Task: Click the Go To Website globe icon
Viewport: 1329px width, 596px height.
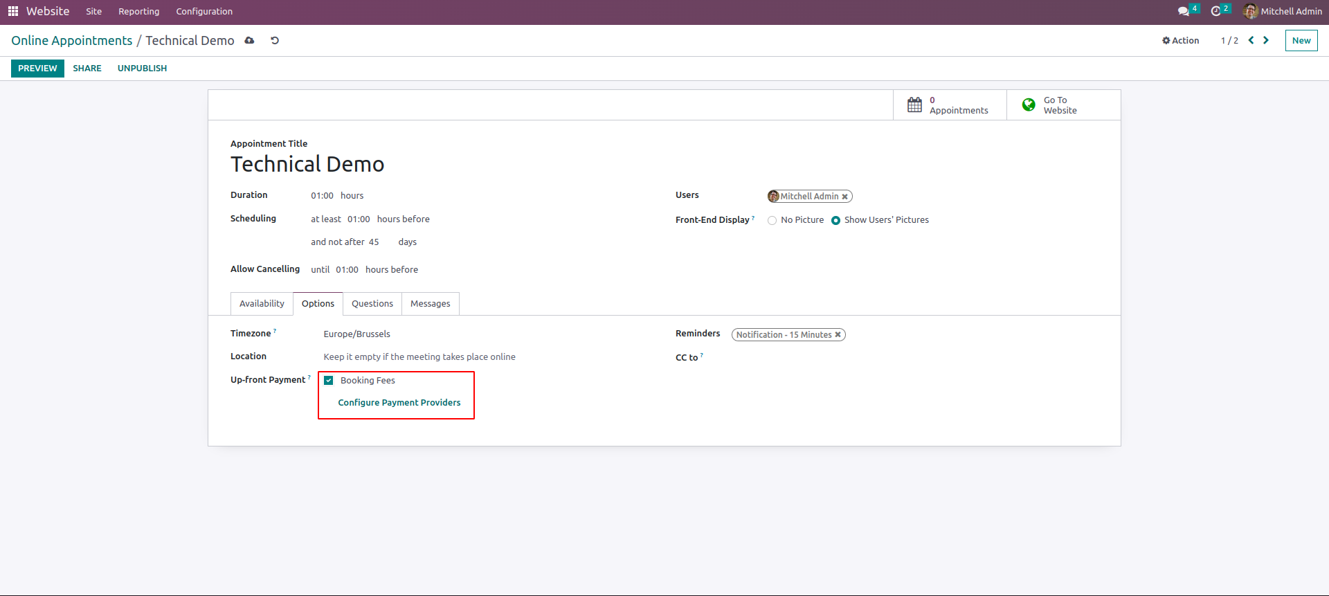Action: click(1029, 105)
